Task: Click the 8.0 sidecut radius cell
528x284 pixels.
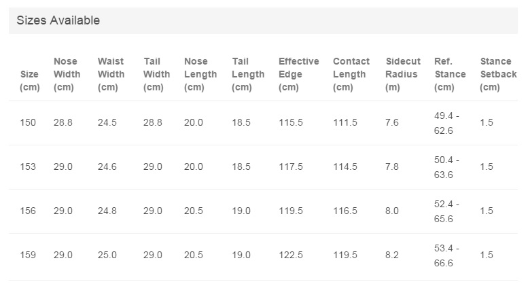Action: [x=392, y=211]
